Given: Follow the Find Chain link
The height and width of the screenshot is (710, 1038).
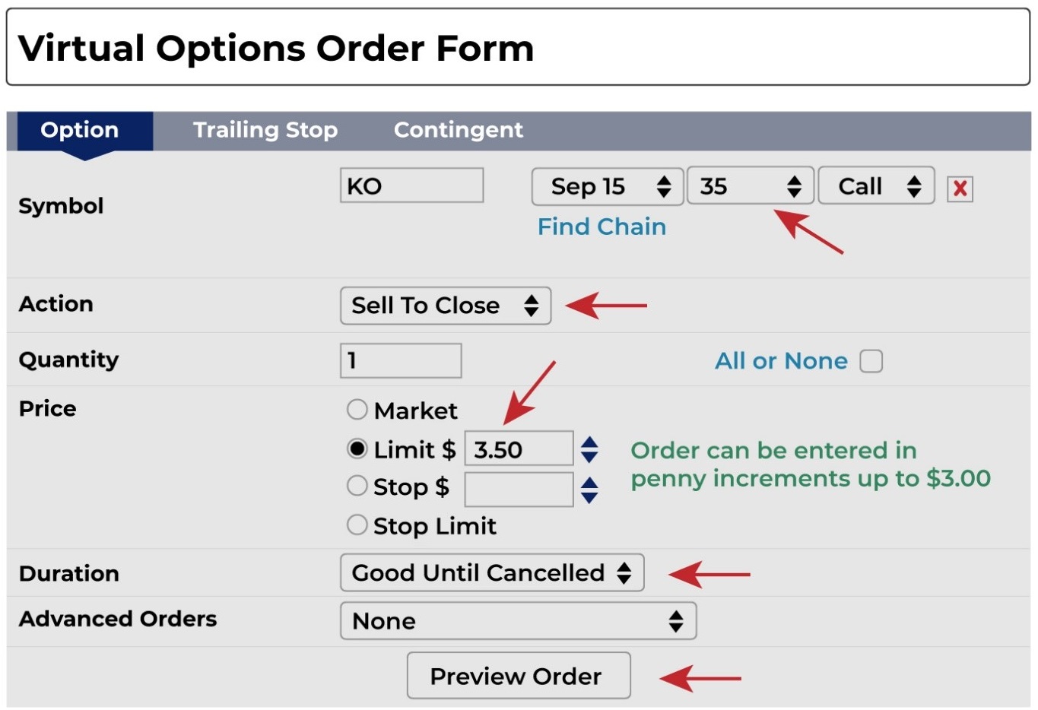Looking at the screenshot, I should point(602,227).
